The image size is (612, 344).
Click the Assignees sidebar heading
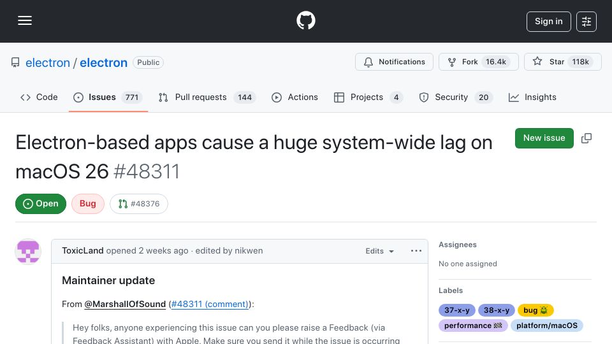(458, 245)
